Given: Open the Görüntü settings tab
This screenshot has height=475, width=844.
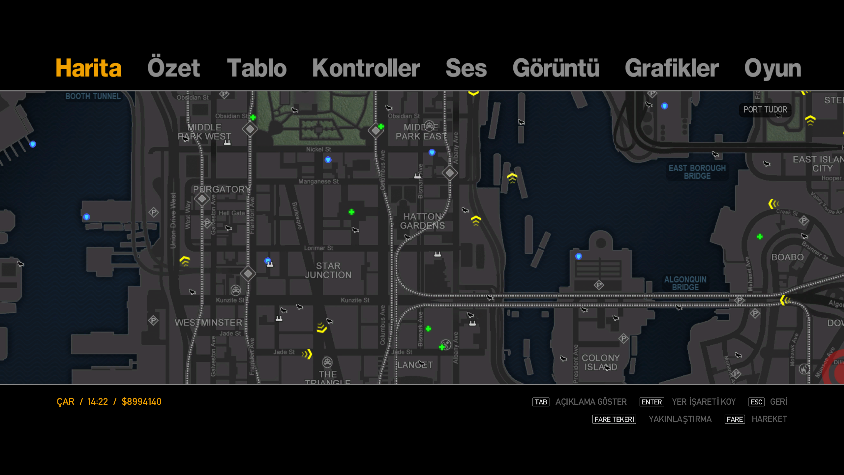Looking at the screenshot, I should (556, 68).
